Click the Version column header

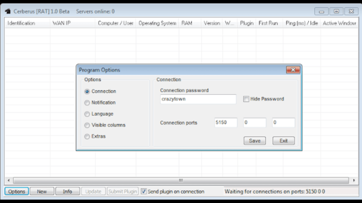click(x=212, y=23)
